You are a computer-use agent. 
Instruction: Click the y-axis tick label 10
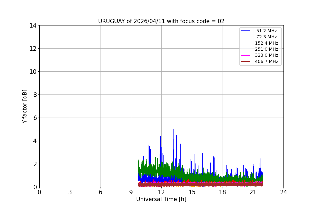[33, 72]
